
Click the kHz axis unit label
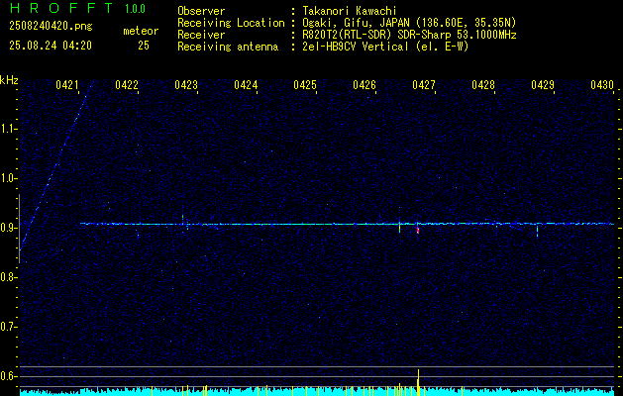click(9, 80)
